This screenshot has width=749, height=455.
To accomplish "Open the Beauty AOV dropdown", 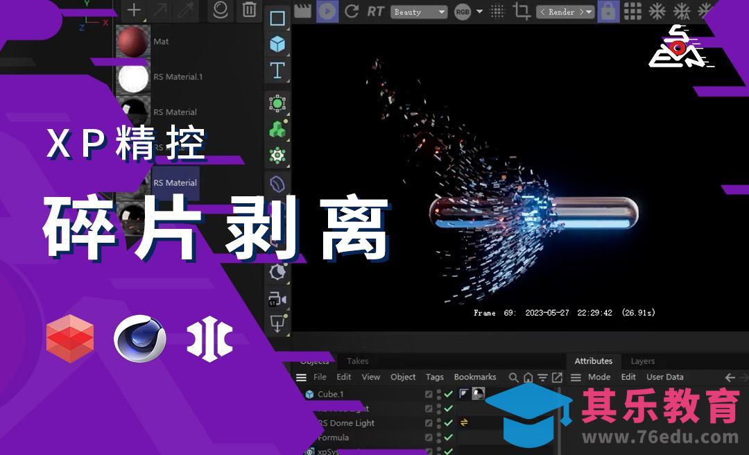I will coord(419,12).
